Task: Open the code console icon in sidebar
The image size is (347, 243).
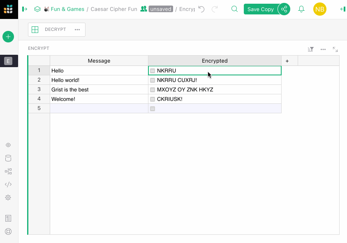Action: 8,185
